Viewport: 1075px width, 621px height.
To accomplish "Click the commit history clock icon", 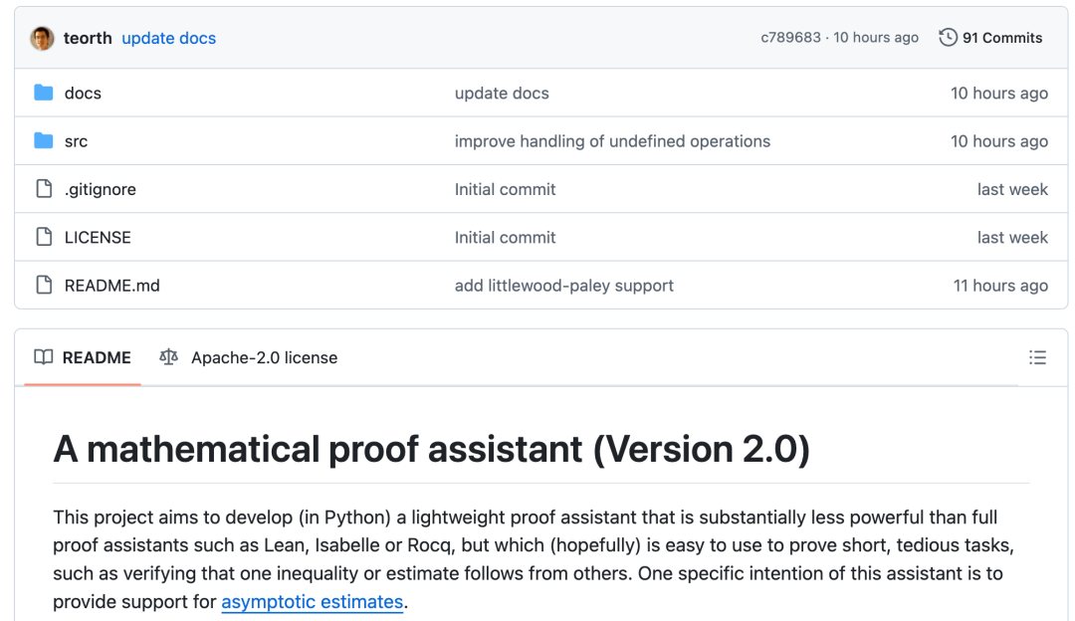I will tap(949, 38).
